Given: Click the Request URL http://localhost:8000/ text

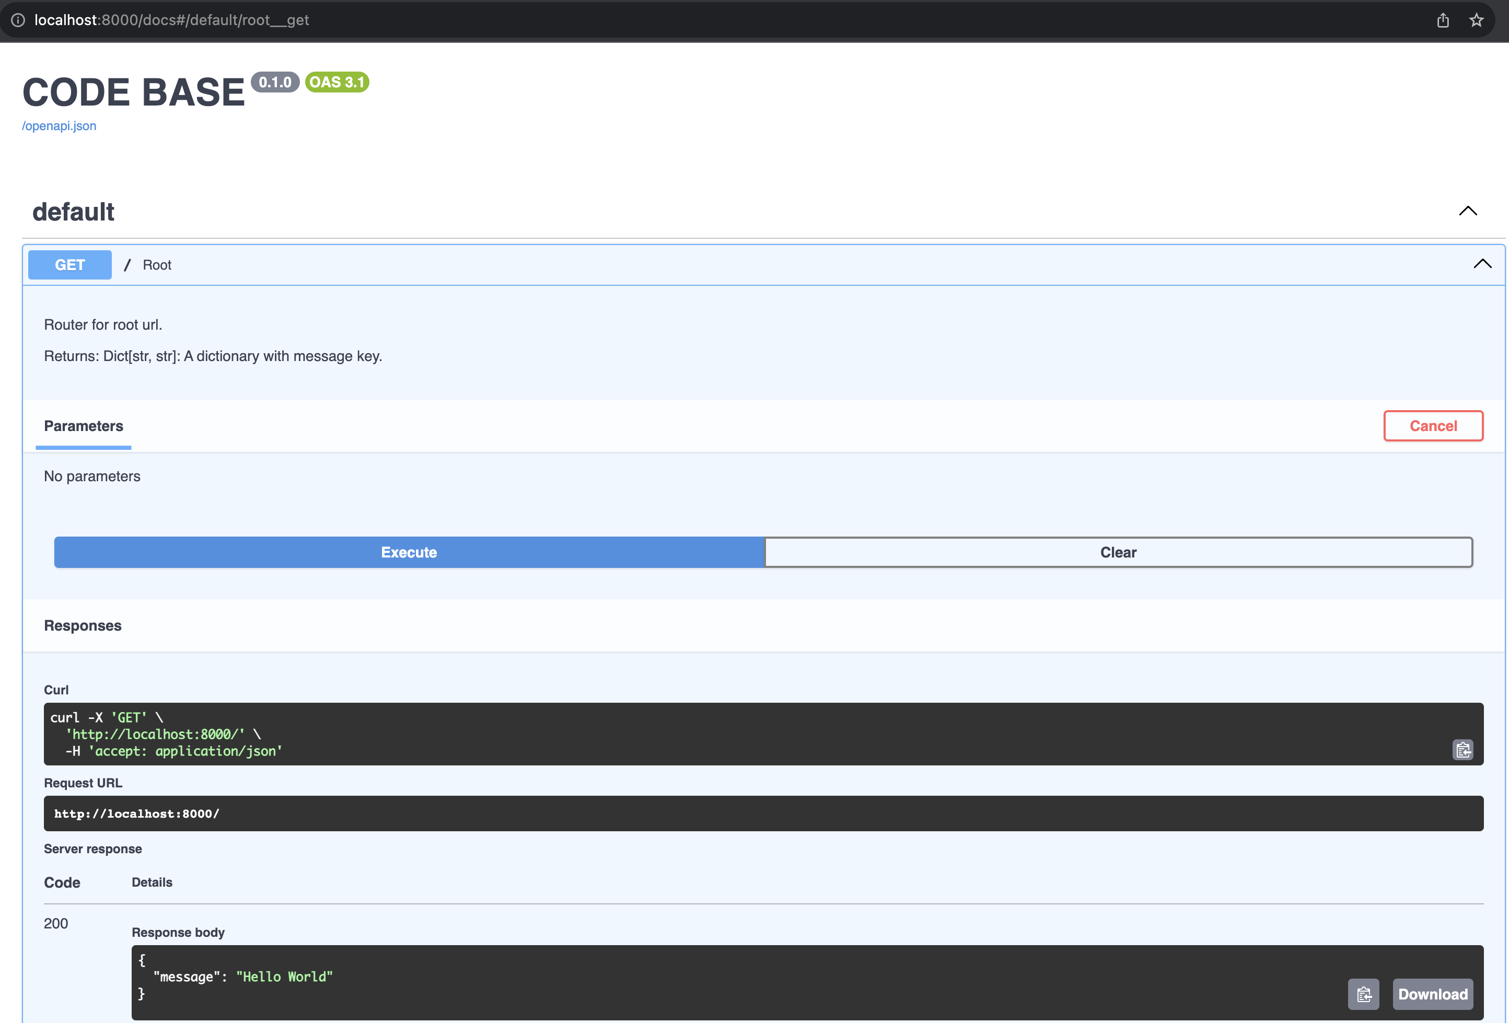Looking at the screenshot, I should click(x=137, y=813).
